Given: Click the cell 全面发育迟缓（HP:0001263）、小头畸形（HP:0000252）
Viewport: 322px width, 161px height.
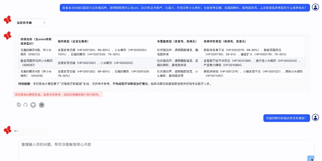Looking at the screenshot, I should pos(106,63).
